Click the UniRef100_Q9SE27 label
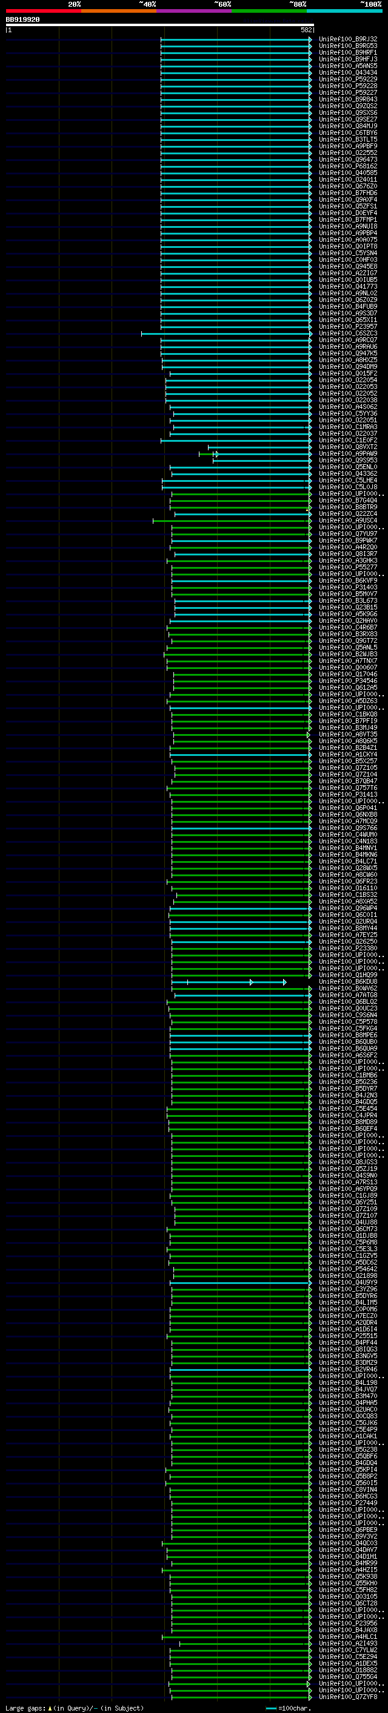Image resolution: width=388 pixels, height=1713 pixels. pyautogui.click(x=348, y=120)
